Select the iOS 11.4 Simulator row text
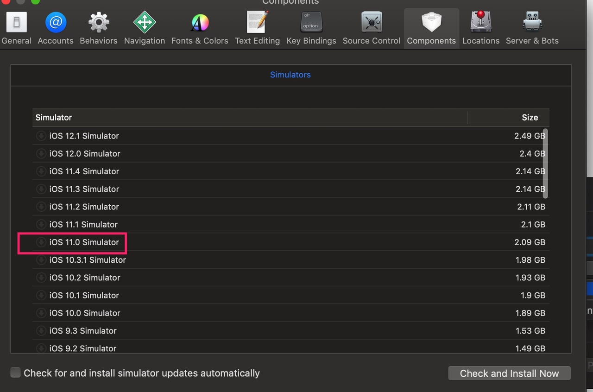 84,171
